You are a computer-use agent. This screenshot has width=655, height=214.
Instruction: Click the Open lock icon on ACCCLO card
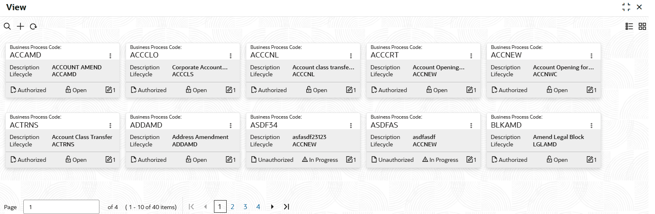click(189, 90)
